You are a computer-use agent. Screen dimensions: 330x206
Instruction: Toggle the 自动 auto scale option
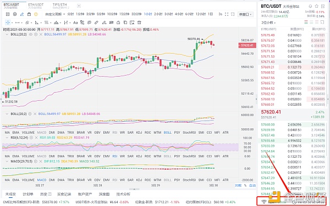pyautogui.click(x=252, y=186)
